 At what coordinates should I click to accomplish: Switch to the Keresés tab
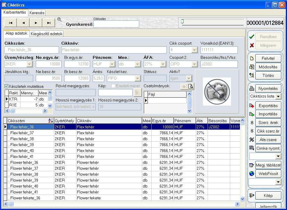point(37,13)
